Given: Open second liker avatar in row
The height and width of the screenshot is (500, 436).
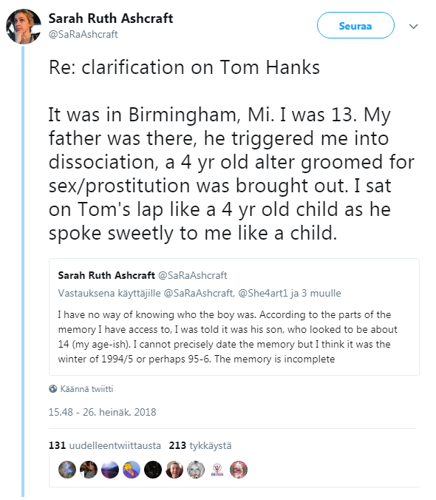Looking at the screenshot, I should pyautogui.click(x=89, y=470).
